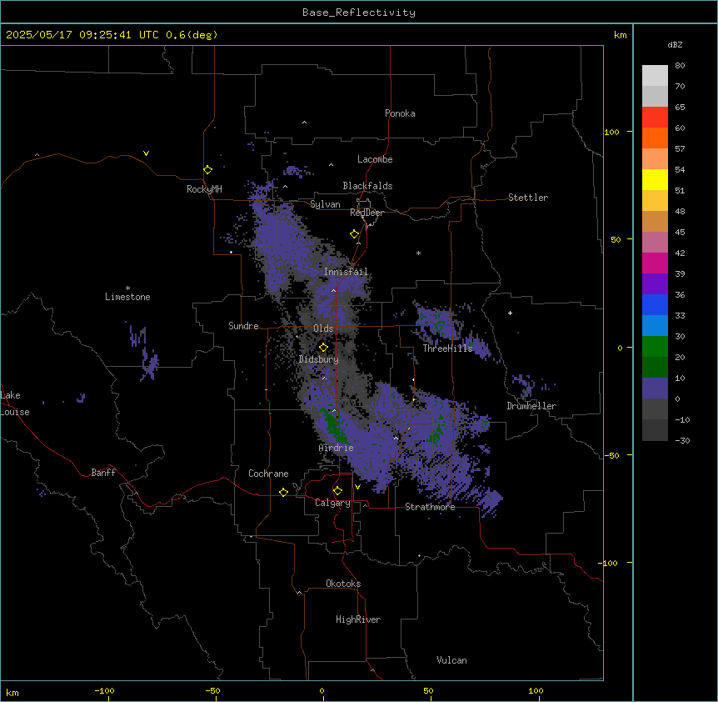
Task: Pick the orange 57–60 dBZ swatch
Action: (x=655, y=138)
